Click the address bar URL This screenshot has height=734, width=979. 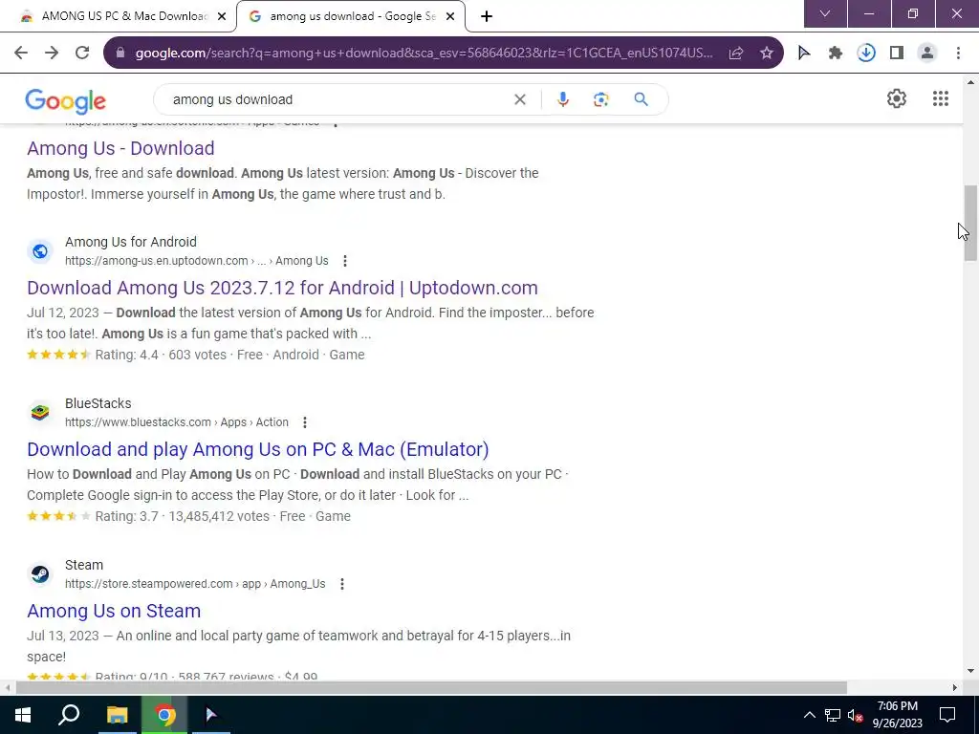[424, 54]
